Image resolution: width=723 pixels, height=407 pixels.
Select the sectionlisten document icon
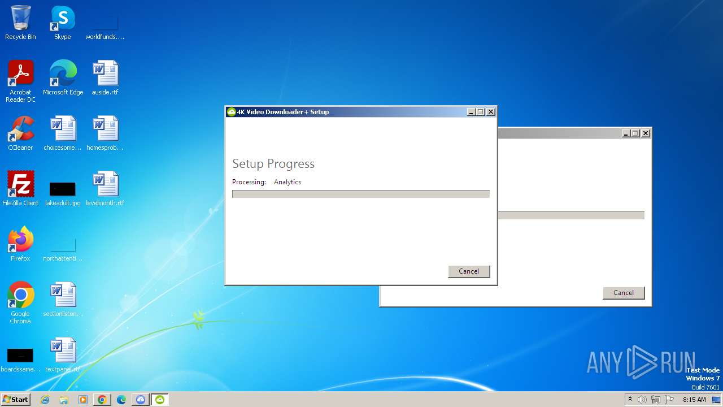(x=63, y=300)
